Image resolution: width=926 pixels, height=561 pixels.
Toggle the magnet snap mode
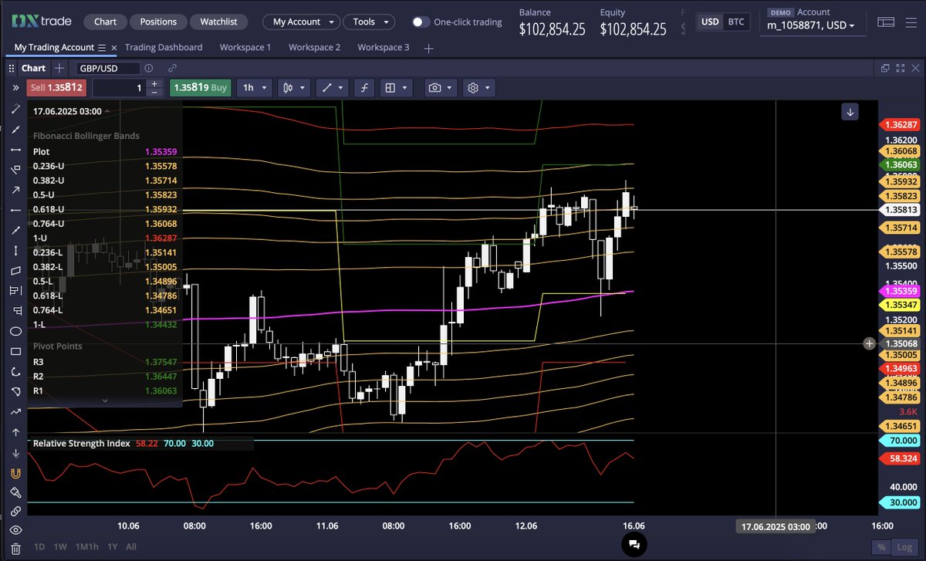pyautogui.click(x=15, y=473)
